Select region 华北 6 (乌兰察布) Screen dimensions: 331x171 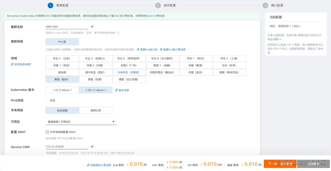point(162,59)
